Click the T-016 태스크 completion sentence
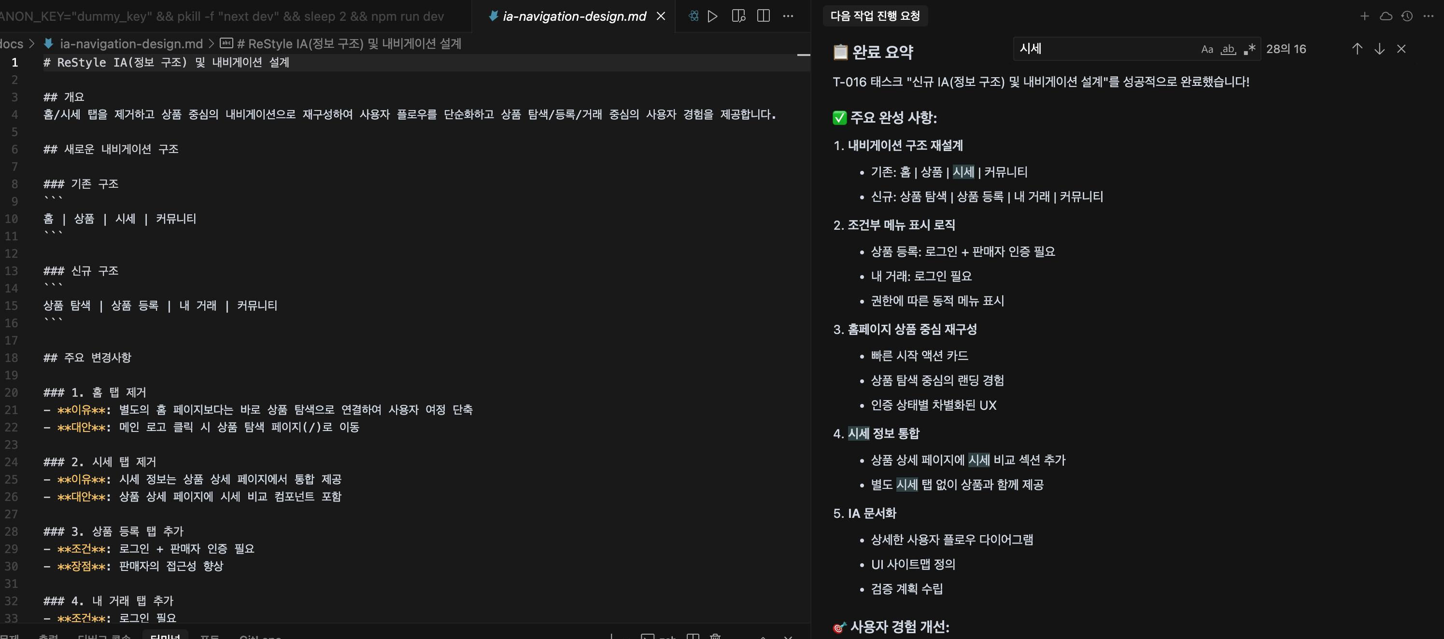The width and height of the screenshot is (1444, 639). (x=1041, y=82)
